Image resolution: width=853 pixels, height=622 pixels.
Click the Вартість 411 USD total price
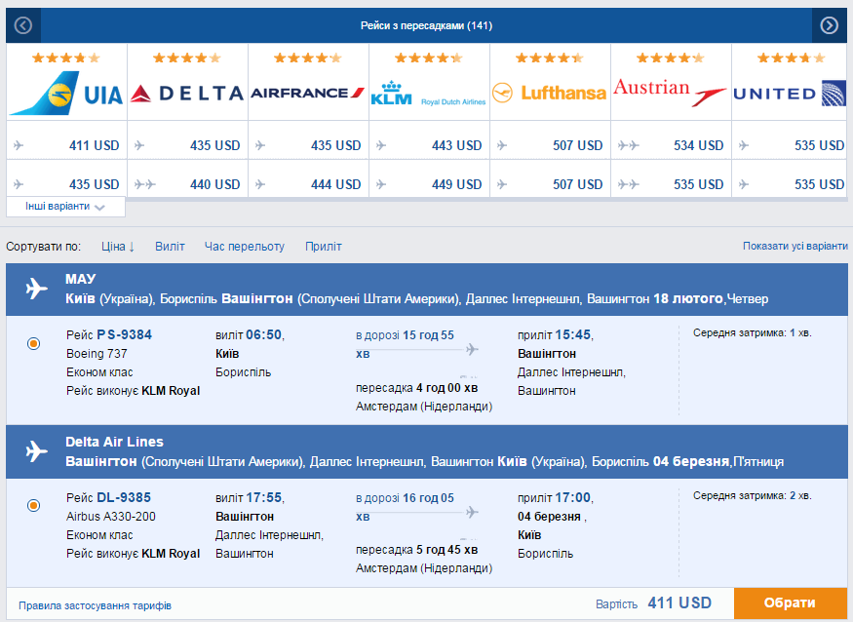pos(653,603)
